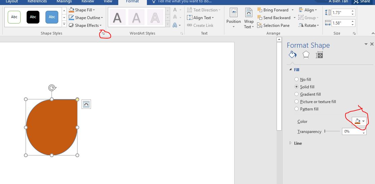This screenshot has width=375, height=184.
Task: Click the Shape Effects icon
Action: click(71, 25)
